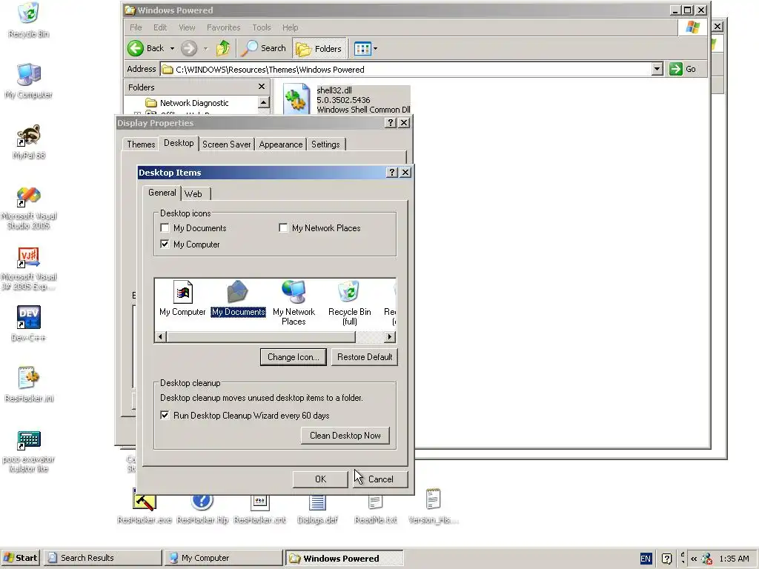The width and height of the screenshot is (759, 569).
Task: Switch to the Appearance tab
Action: click(x=281, y=144)
